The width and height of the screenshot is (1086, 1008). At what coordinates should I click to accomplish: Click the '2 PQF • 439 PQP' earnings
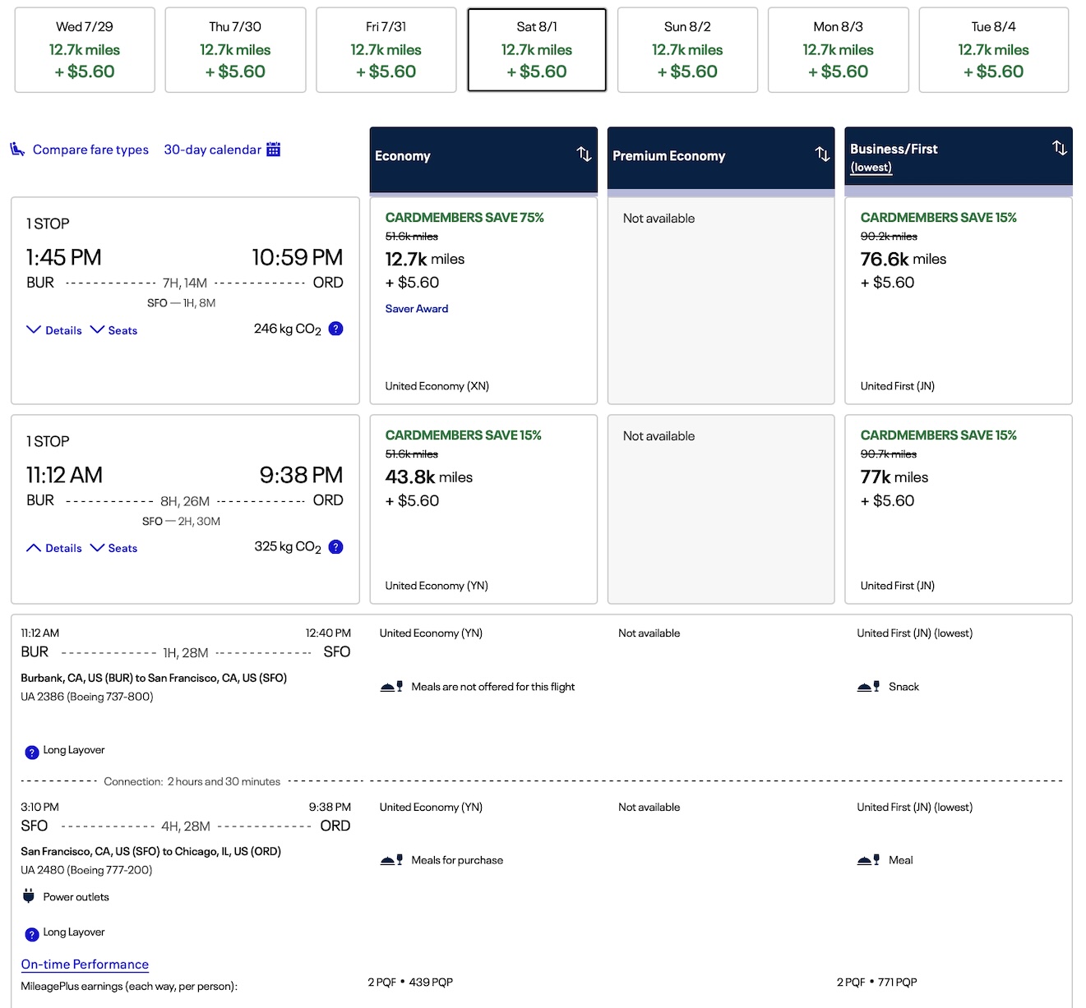(x=410, y=982)
